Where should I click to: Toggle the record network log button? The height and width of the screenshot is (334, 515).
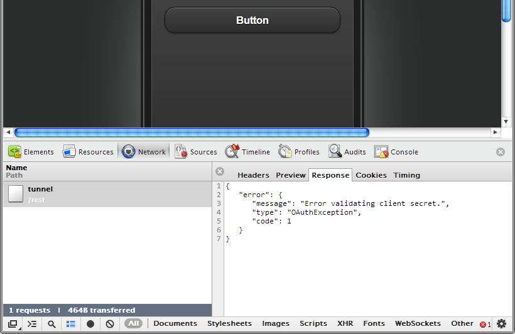tap(90, 324)
